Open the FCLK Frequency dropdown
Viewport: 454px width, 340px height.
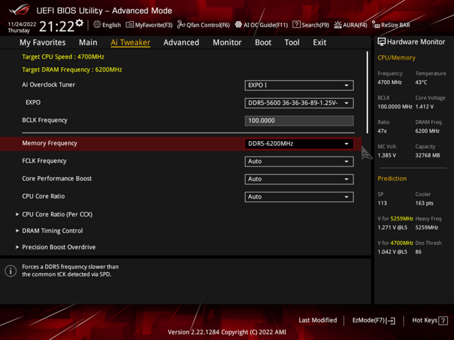pyautogui.click(x=299, y=161)
